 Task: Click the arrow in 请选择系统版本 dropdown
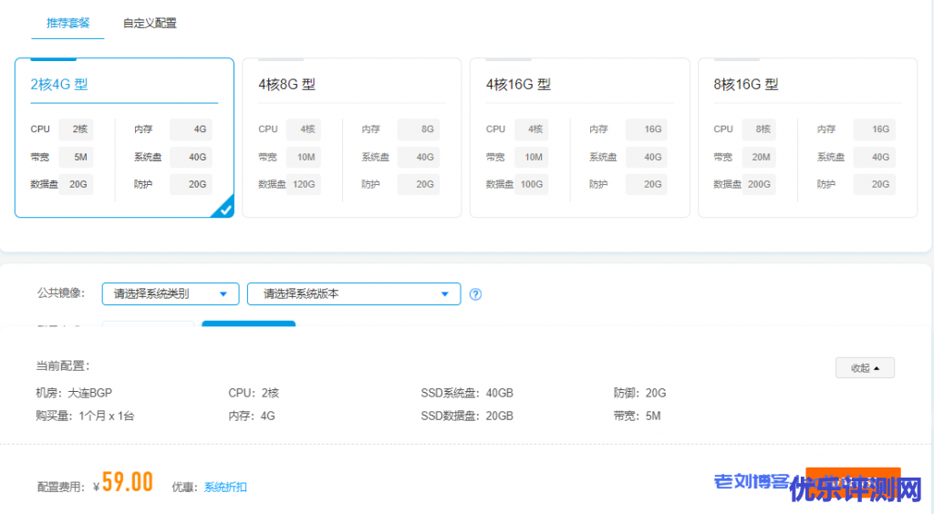pyautogui.click(x=445, y=294)
